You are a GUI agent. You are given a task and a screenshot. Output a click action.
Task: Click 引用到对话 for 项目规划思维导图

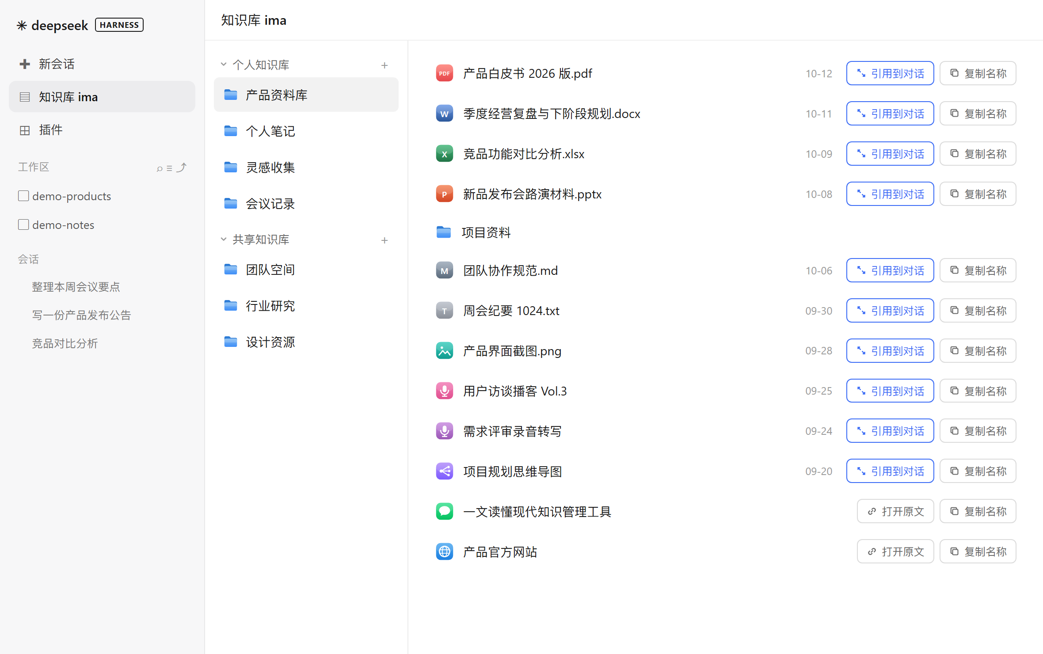point(890,471)
